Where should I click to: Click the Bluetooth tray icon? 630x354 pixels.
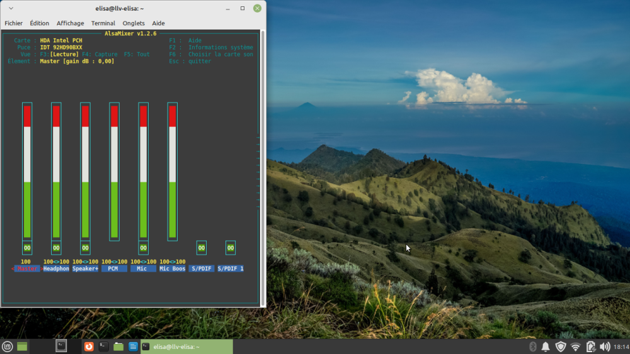(532, 346)
